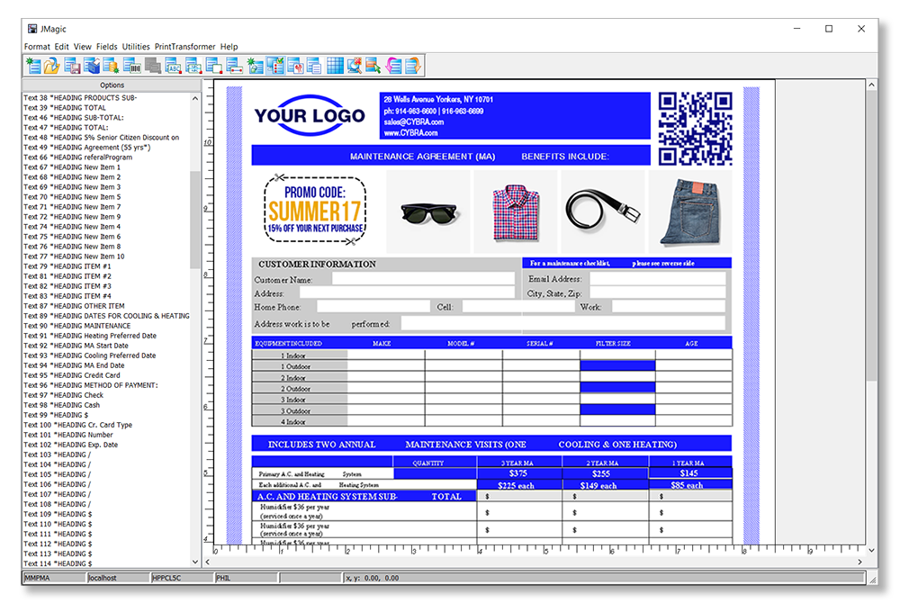
Task: Click 'MMPMA' in the status bar
Action: click(x=55, y=578)
